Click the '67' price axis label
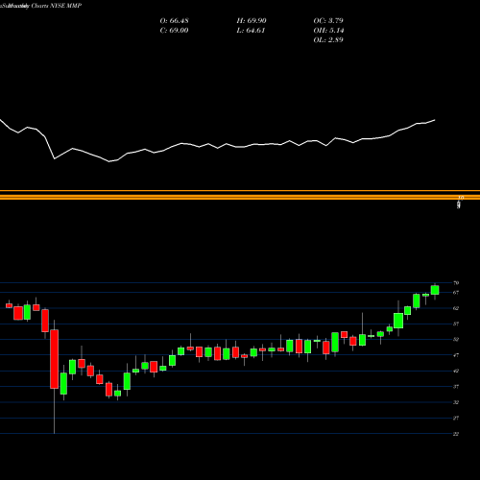480x480 pixels. coord(456,293)
